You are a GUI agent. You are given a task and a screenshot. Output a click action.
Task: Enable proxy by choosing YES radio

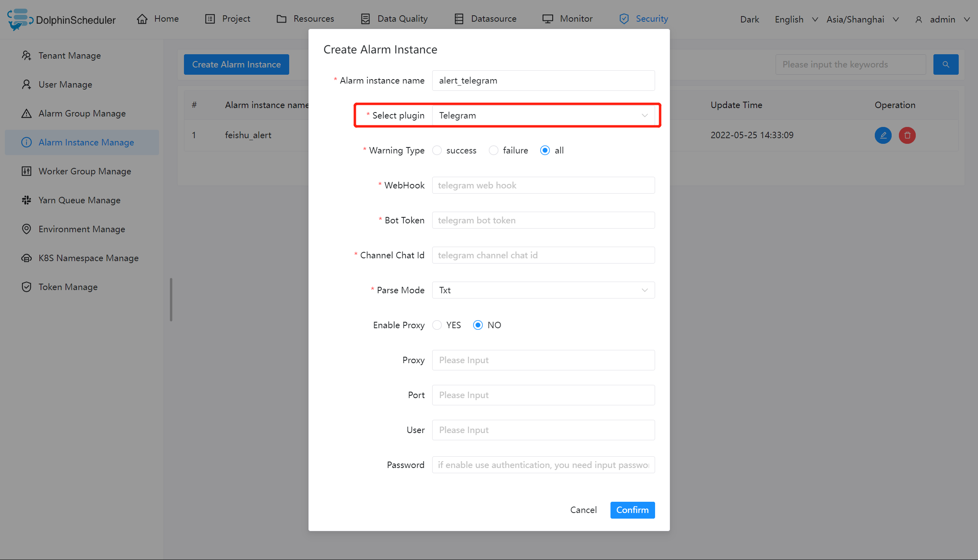pos(437,325)
